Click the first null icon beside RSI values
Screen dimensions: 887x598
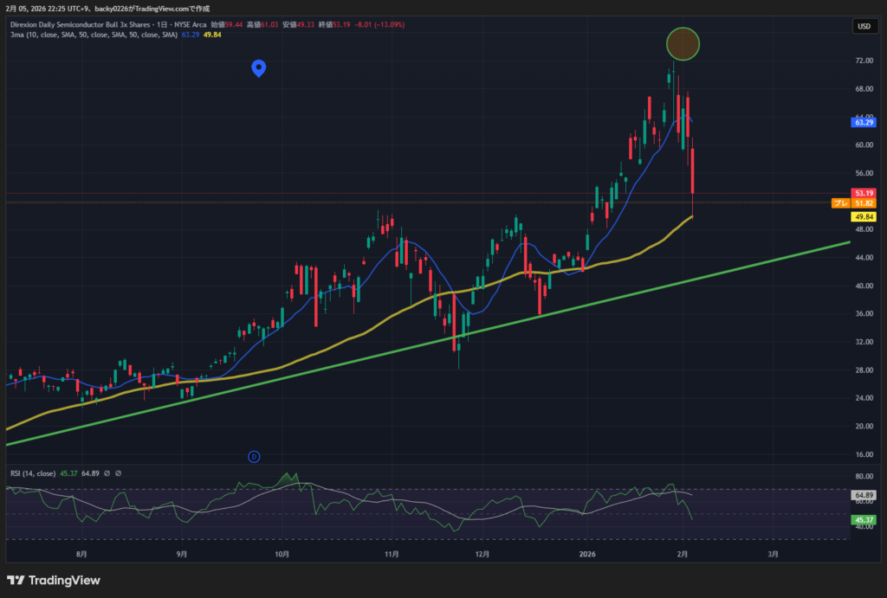(107, 473)
